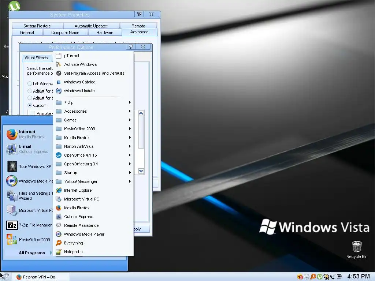Open Set Program Access and Defaults
The width and height of the screenshot is (375, 281).
[93, 73]
